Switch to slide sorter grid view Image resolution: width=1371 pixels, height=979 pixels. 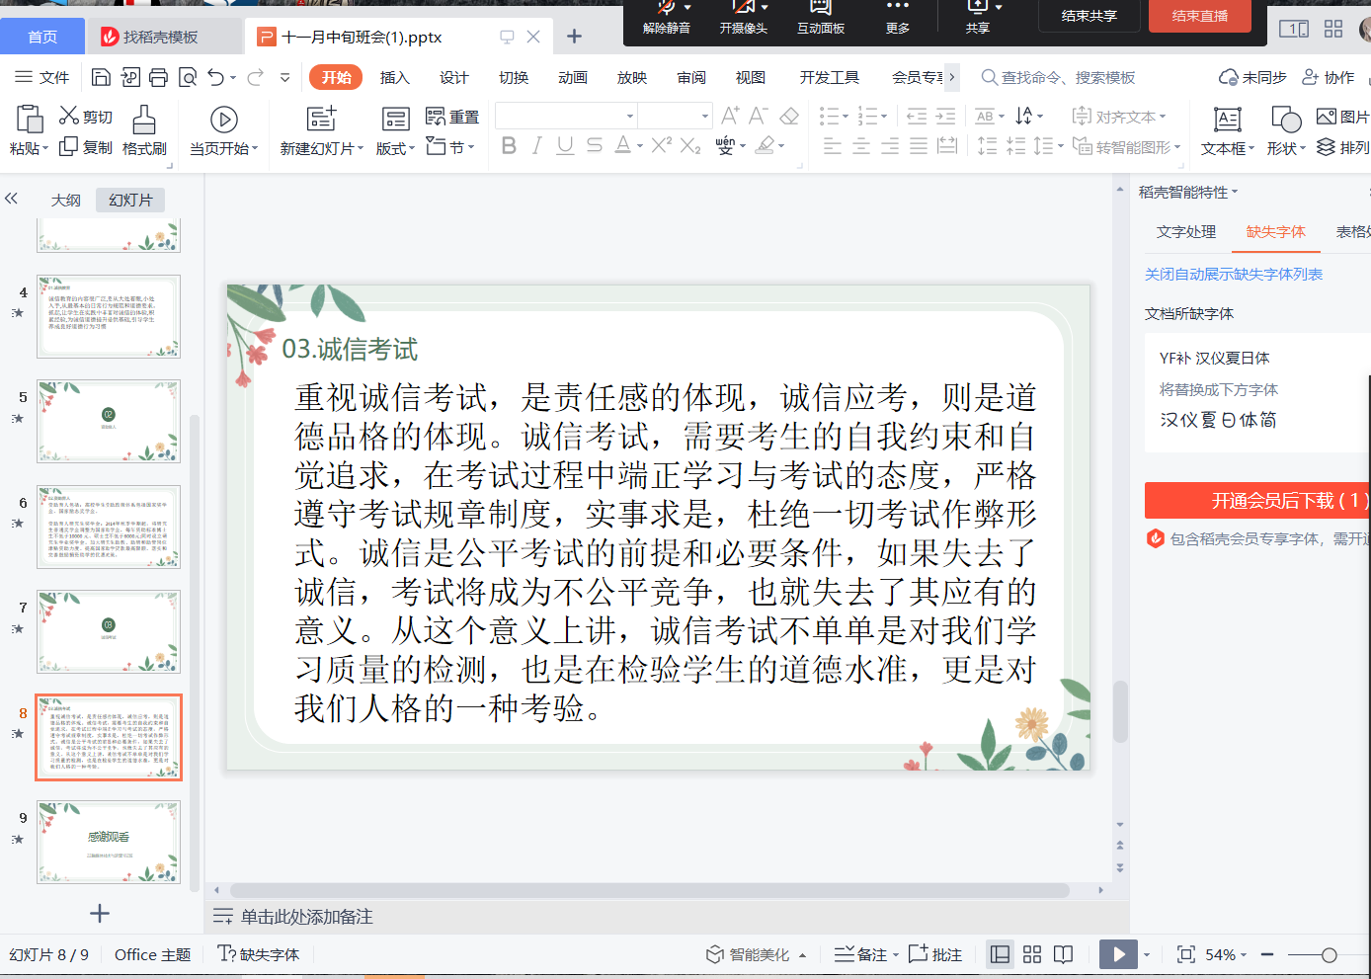pos(1032,954)
